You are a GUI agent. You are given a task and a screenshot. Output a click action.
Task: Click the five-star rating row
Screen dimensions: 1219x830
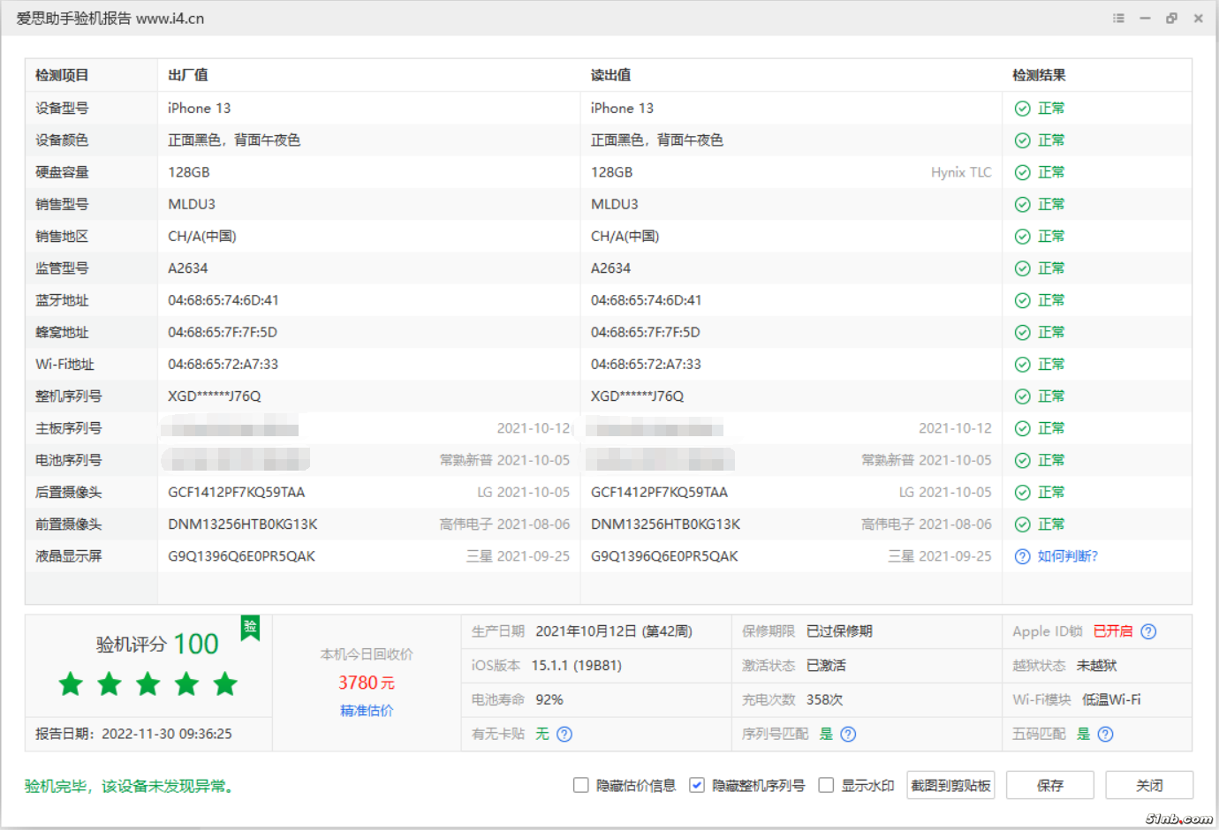point(148,683)
